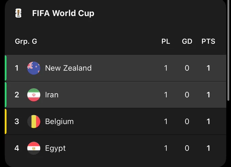231x167 pixels.
Task: Click New Zealand's points value
Action: coord(208,68)
